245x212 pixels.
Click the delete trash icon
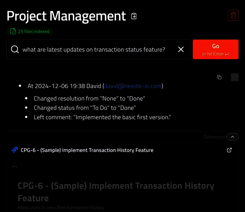point(233,15)
